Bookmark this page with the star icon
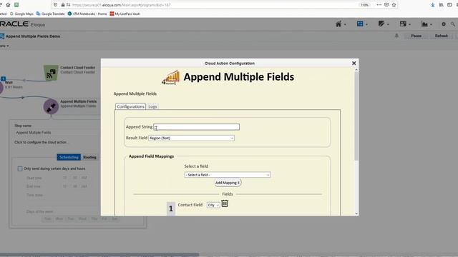Viewport: 458px width, 257px height. coord(394,5)
